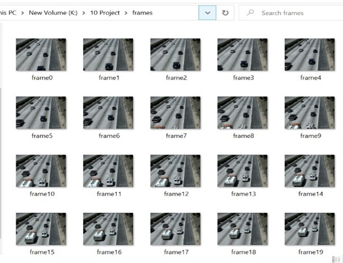Screen dimensions: 343x263
Task: Select the frame6 thumbnail
Action: coord(108,113)
